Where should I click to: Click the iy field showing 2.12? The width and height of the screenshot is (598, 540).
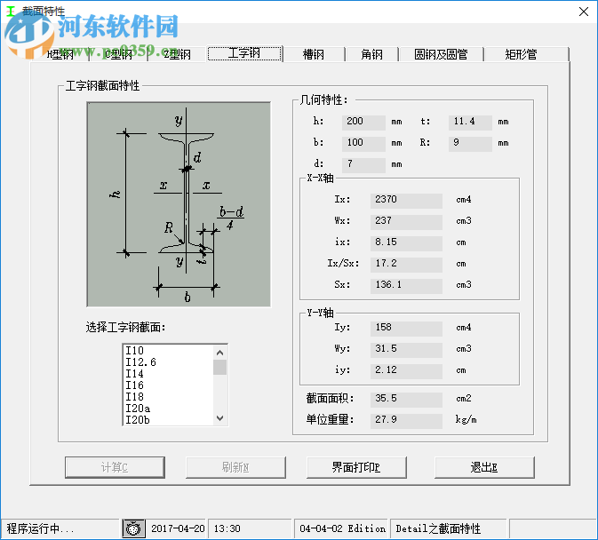(406, 370)
